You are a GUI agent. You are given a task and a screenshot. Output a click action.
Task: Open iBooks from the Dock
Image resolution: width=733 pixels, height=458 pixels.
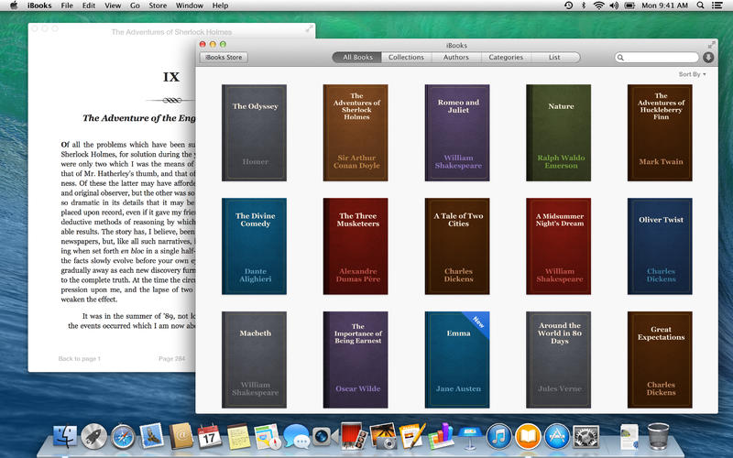[528, 437]
